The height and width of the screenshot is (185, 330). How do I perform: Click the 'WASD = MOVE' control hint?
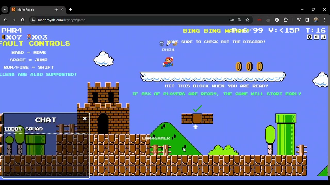29,52
